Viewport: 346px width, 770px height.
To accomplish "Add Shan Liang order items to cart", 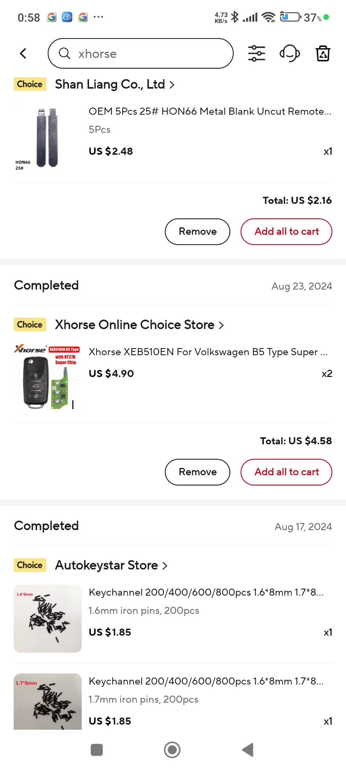I will (x=286, y=231).
